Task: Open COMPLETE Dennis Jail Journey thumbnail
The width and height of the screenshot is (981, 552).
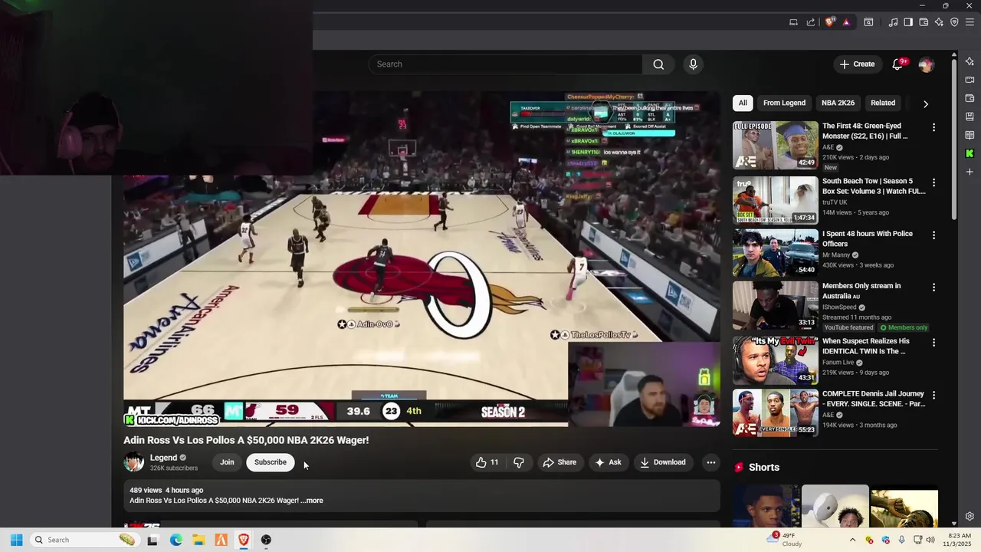Action: tap(775, 412)
